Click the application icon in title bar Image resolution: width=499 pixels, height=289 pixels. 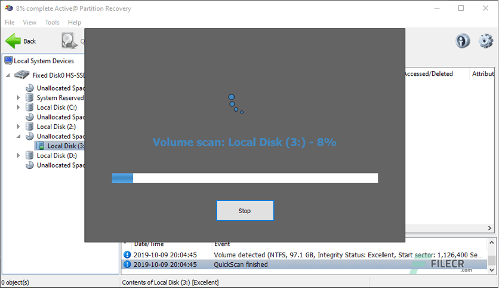(9, 8)
